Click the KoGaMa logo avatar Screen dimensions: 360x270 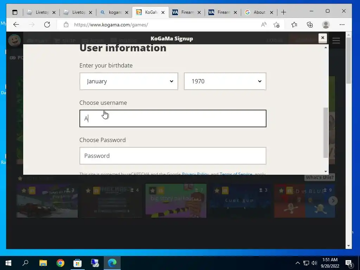(14, 40)
